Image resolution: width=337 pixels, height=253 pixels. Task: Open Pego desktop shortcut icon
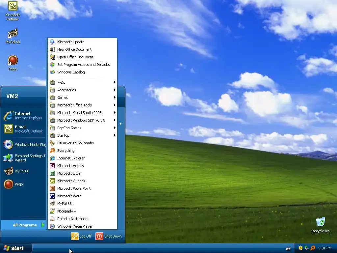click(x=13, y=60)
